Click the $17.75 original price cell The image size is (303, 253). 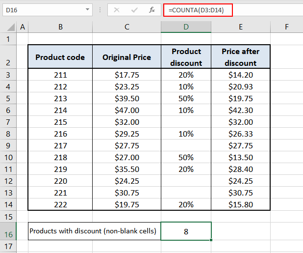click(x=127, y=75)
